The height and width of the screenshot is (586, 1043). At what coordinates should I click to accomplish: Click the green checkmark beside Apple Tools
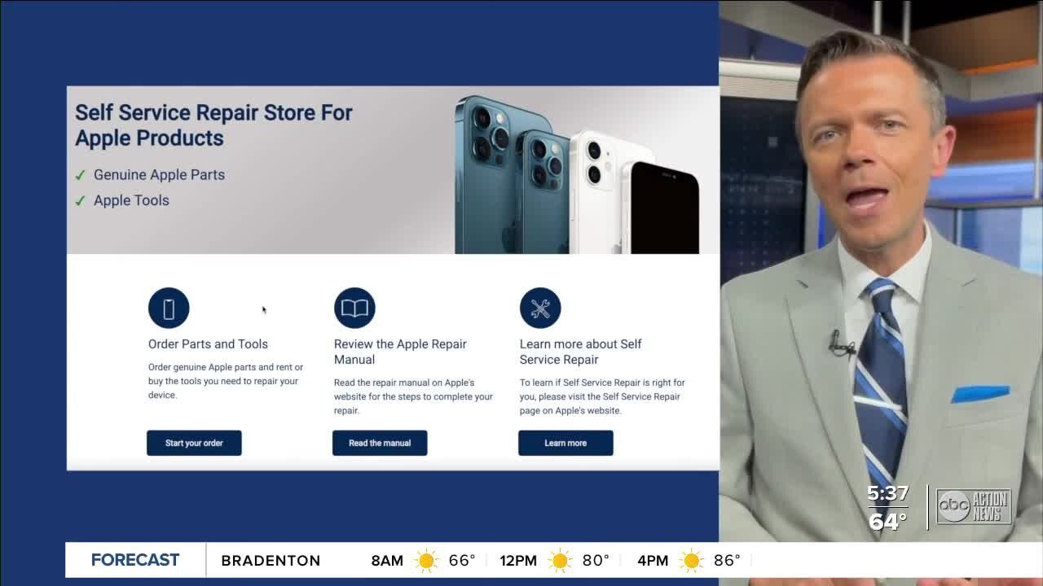(x=80, y=201)
